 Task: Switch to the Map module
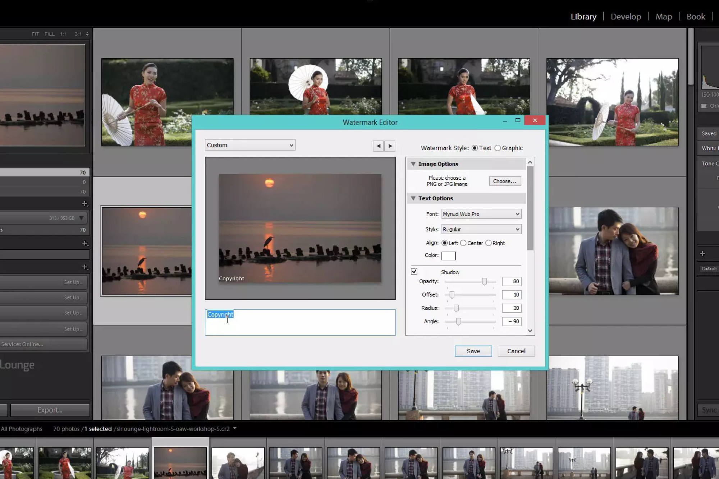664,17
